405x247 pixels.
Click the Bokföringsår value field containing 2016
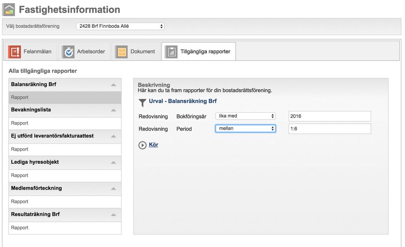pos(330,116)
